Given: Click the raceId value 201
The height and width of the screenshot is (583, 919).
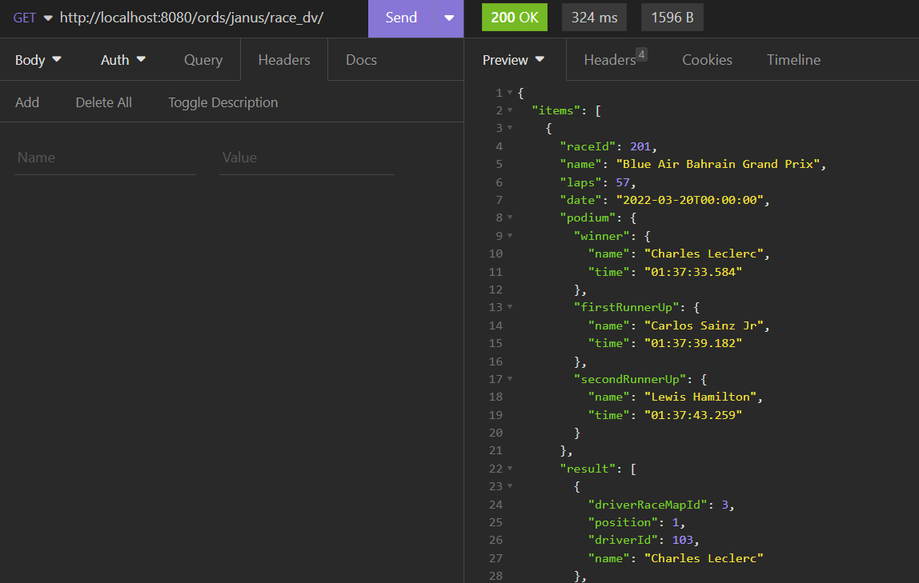Looking at the screenshot, I should click(x=640, y=146).
